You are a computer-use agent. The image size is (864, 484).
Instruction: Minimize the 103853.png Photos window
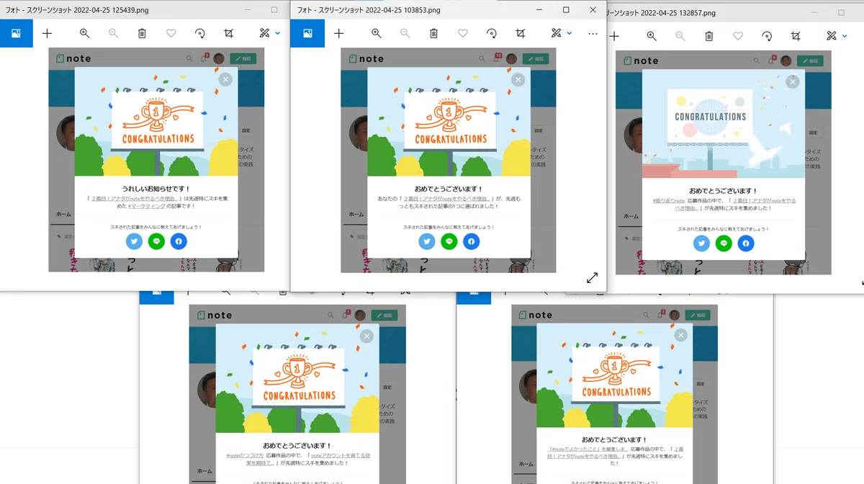tap(539, 10)
